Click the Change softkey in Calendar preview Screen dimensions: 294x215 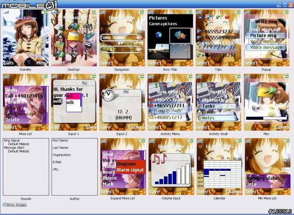click(234, 192)
